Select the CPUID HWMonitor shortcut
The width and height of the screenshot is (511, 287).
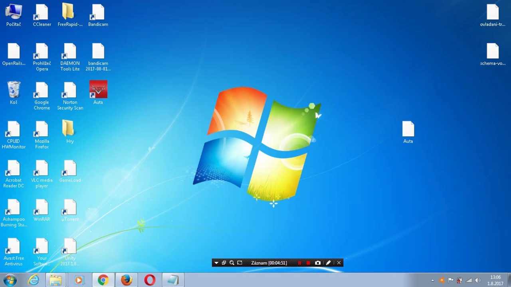tap(14, 136)
